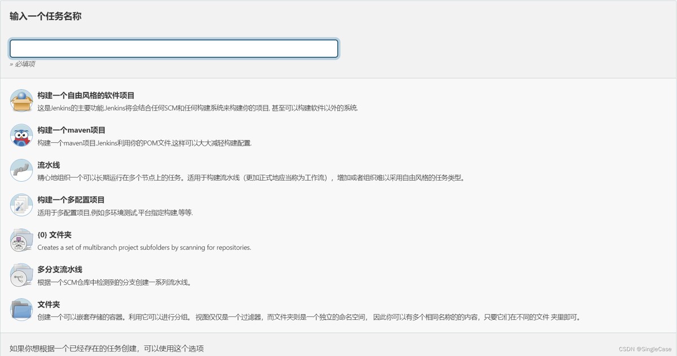
Task: Click the freestyle project description text
Action: coord(197,108)
